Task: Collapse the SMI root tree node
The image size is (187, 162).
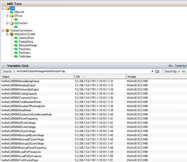Action: [3, 8]
